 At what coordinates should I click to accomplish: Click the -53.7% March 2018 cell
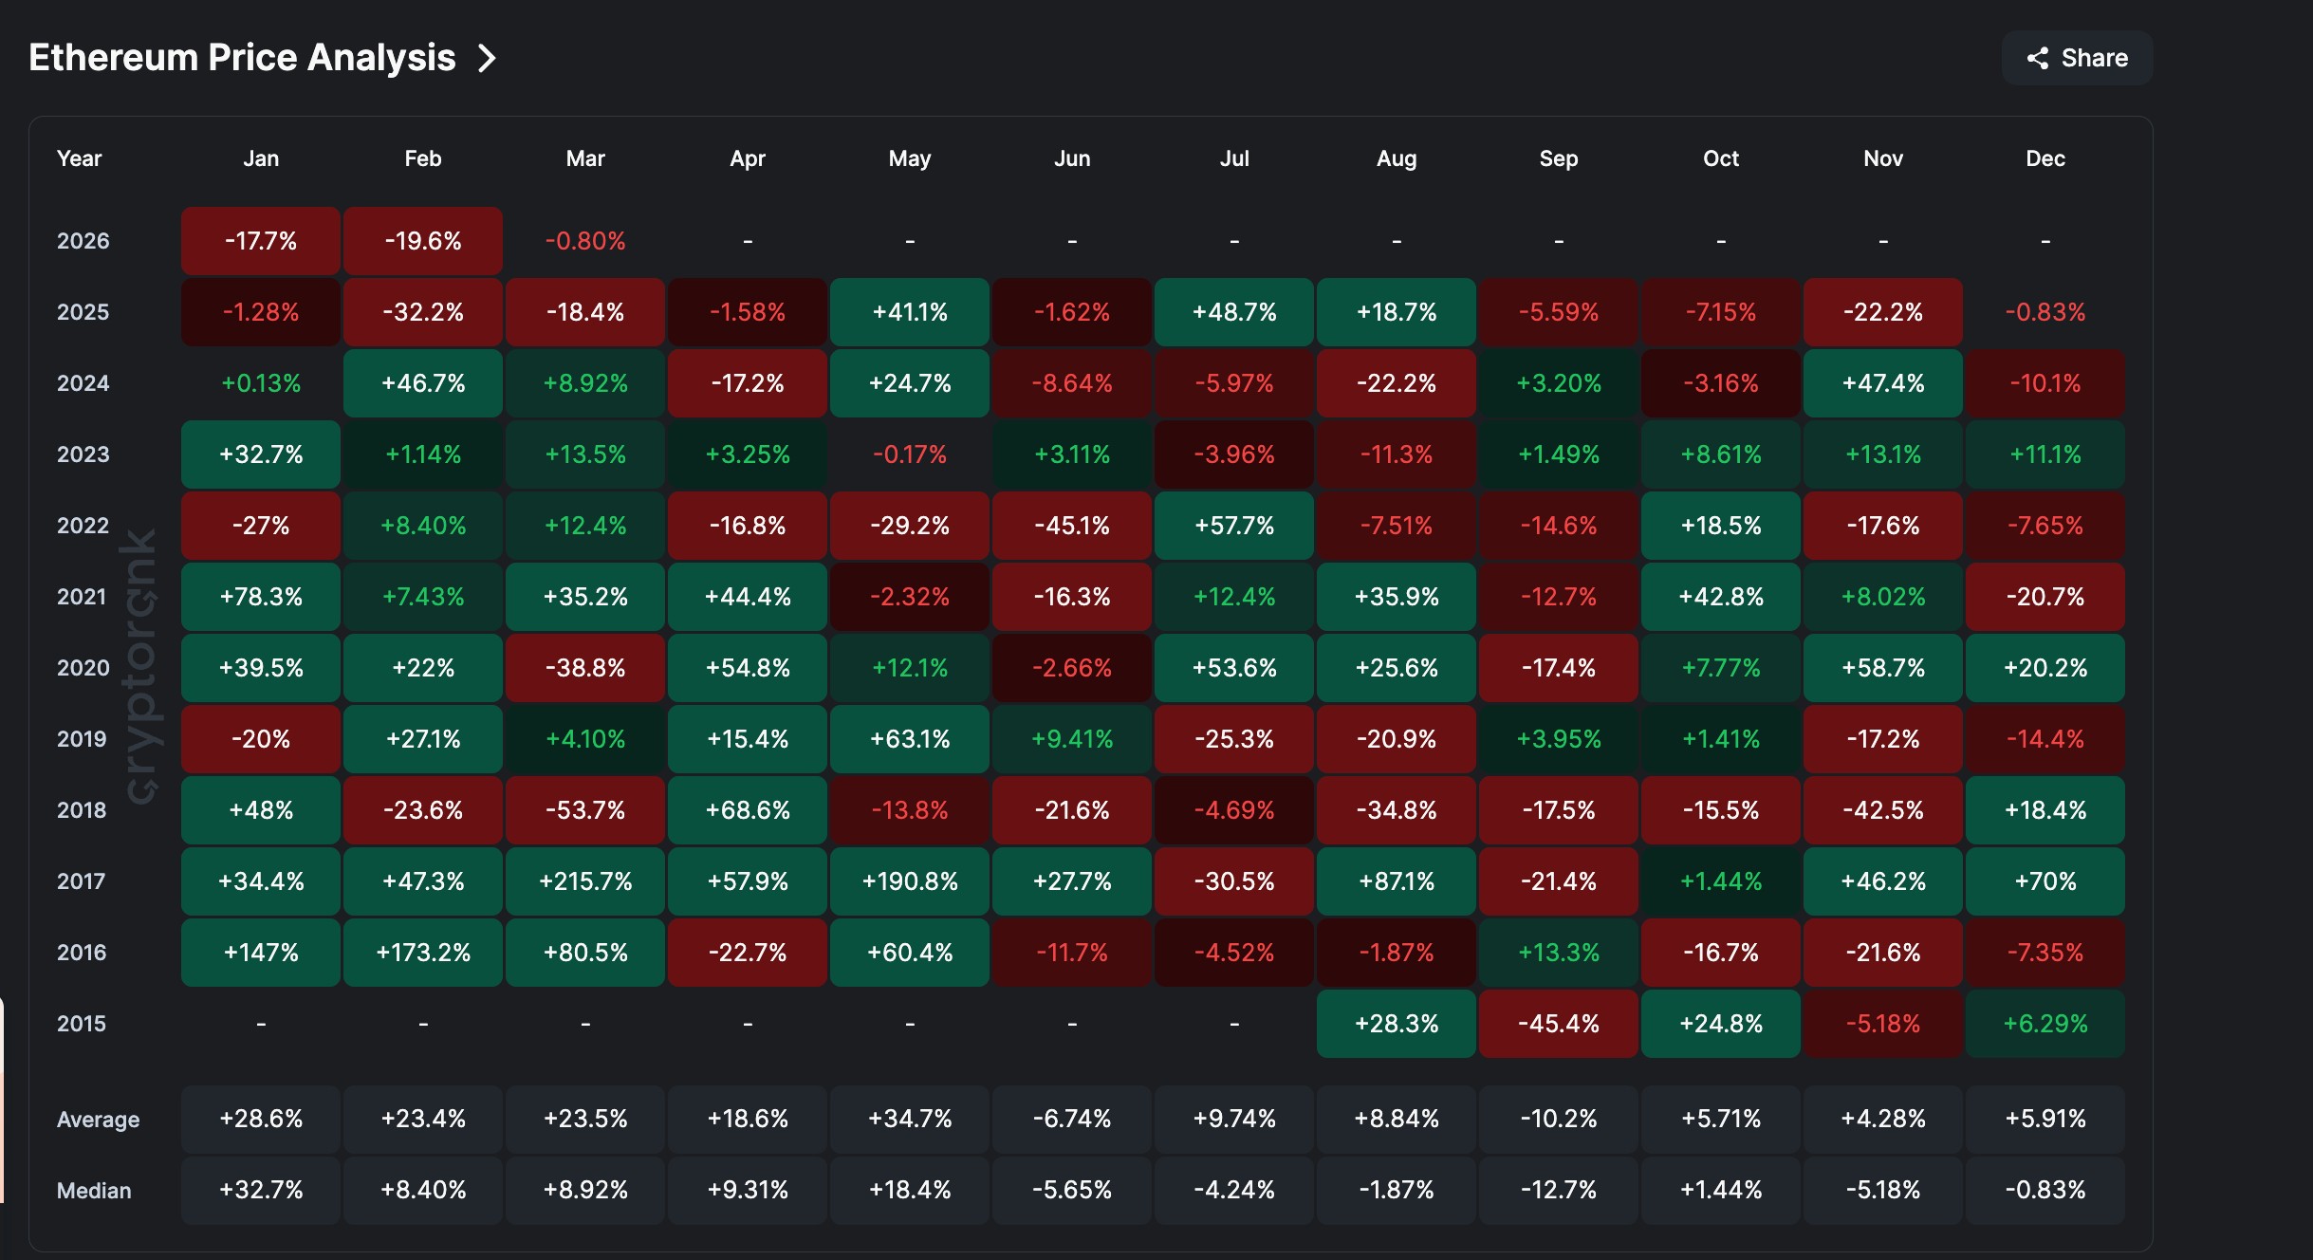[x=584, y=809]
